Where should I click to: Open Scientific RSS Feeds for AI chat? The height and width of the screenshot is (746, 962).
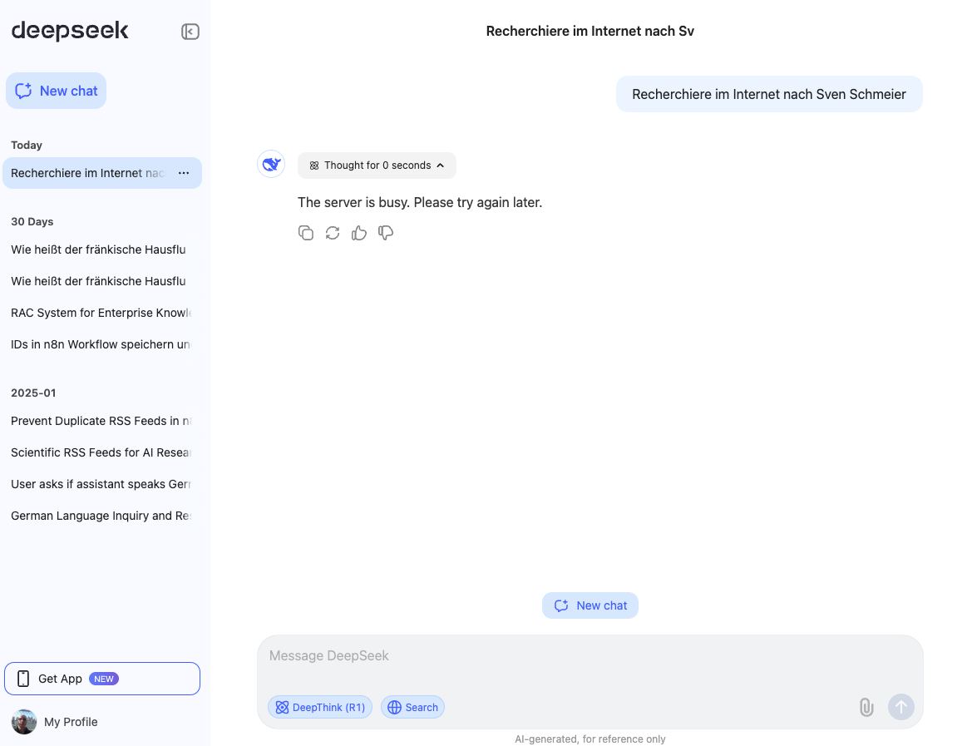[x=101, y=452]
